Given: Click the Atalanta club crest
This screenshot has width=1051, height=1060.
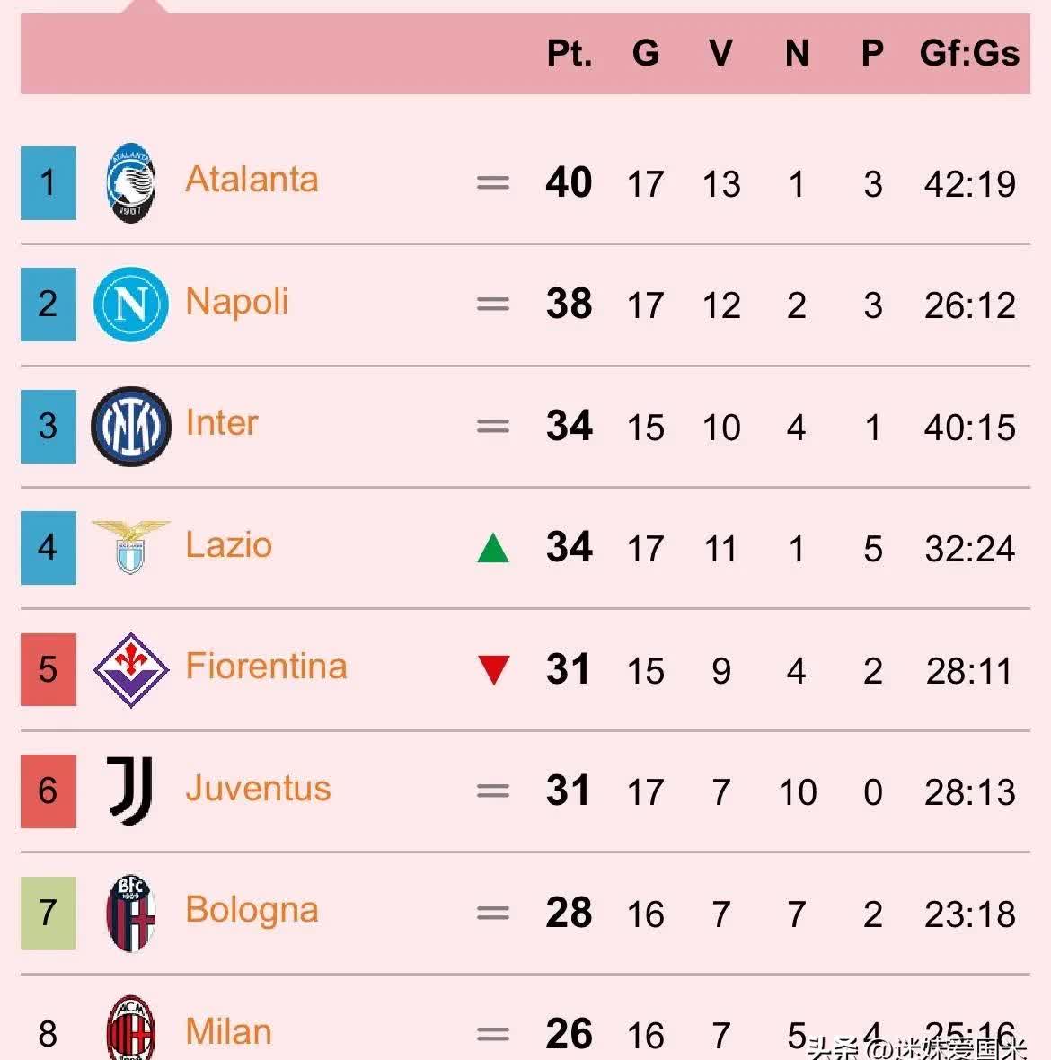Looking at the screenshot, I should coord(131,183).
